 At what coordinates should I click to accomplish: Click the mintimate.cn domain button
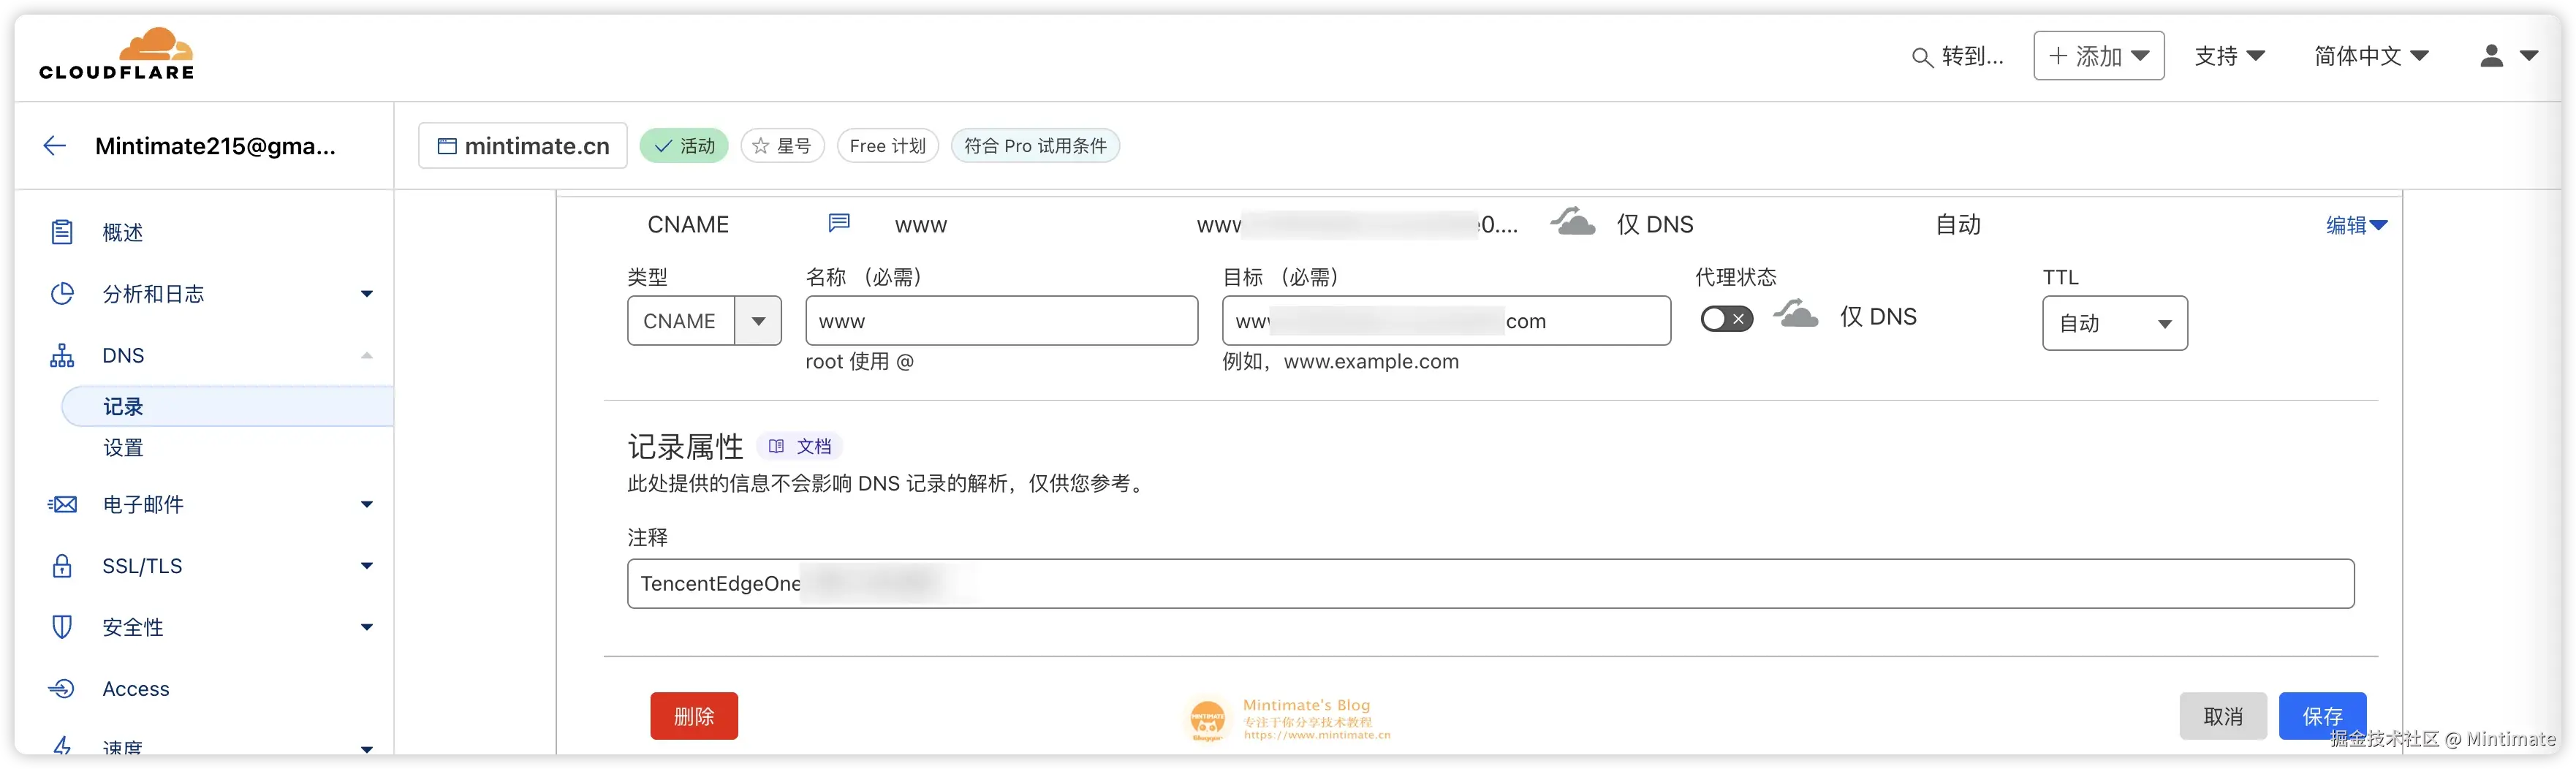pyautogui.click(x=523, y=146)
